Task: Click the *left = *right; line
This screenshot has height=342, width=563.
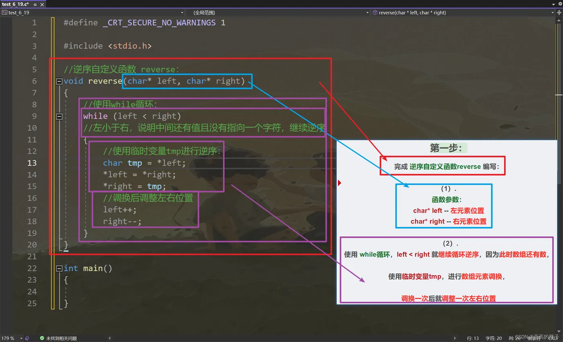Action: [140, 175]
